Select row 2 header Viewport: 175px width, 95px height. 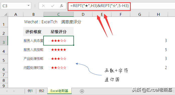[4, 32]
